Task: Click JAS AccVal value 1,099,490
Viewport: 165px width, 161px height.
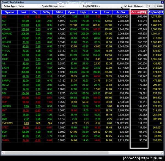Action: (x=141, y=17)
